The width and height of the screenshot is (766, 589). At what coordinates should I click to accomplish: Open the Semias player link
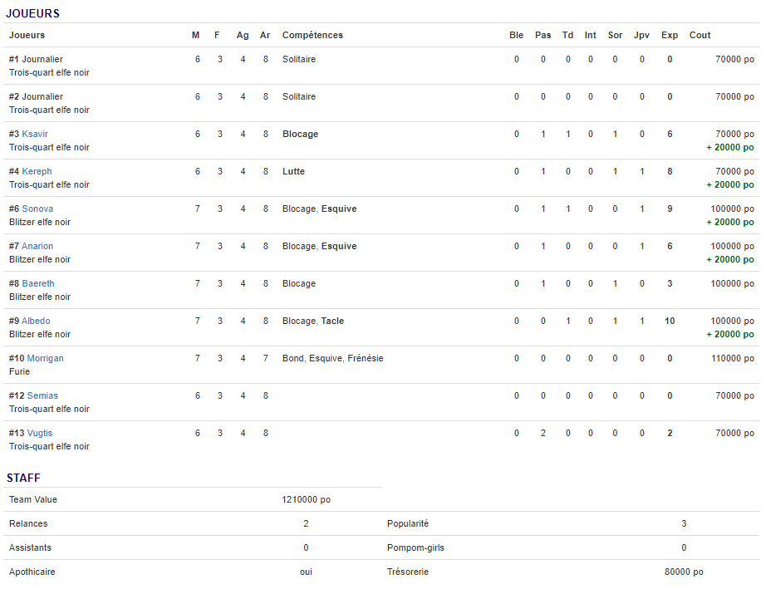42,395
